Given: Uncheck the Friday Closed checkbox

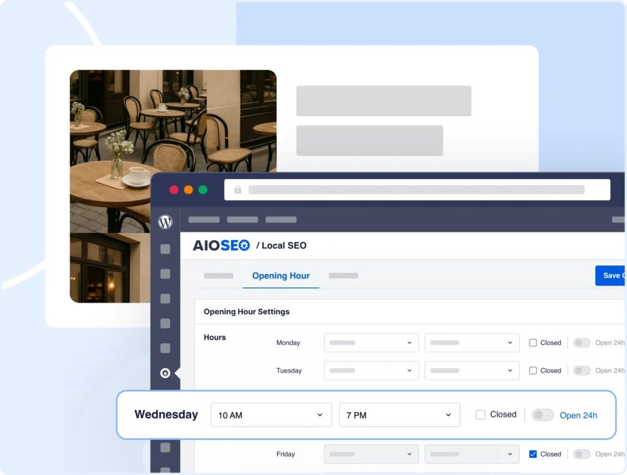Looking at the screenshot, I should click(x=533, y=454).
